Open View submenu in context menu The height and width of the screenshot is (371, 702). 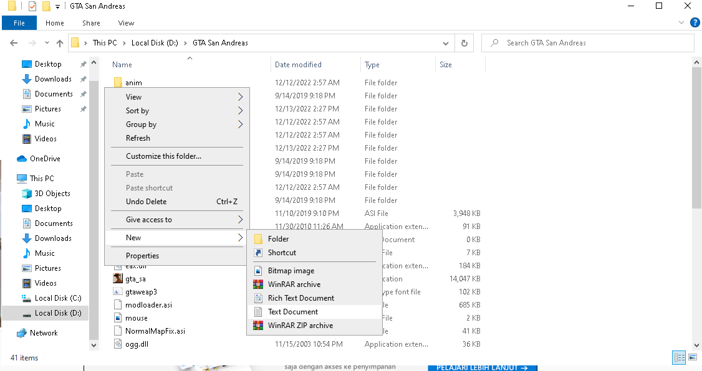click(177, 97)
